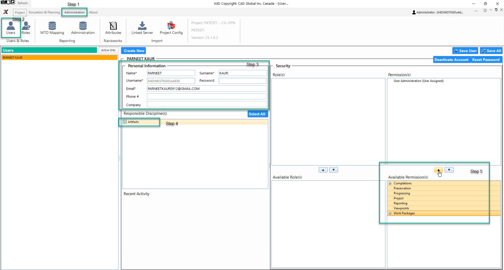Screen dimensions: 504x270
Task: Switch to Simulation & Planning tab
Action: (44, 12)
